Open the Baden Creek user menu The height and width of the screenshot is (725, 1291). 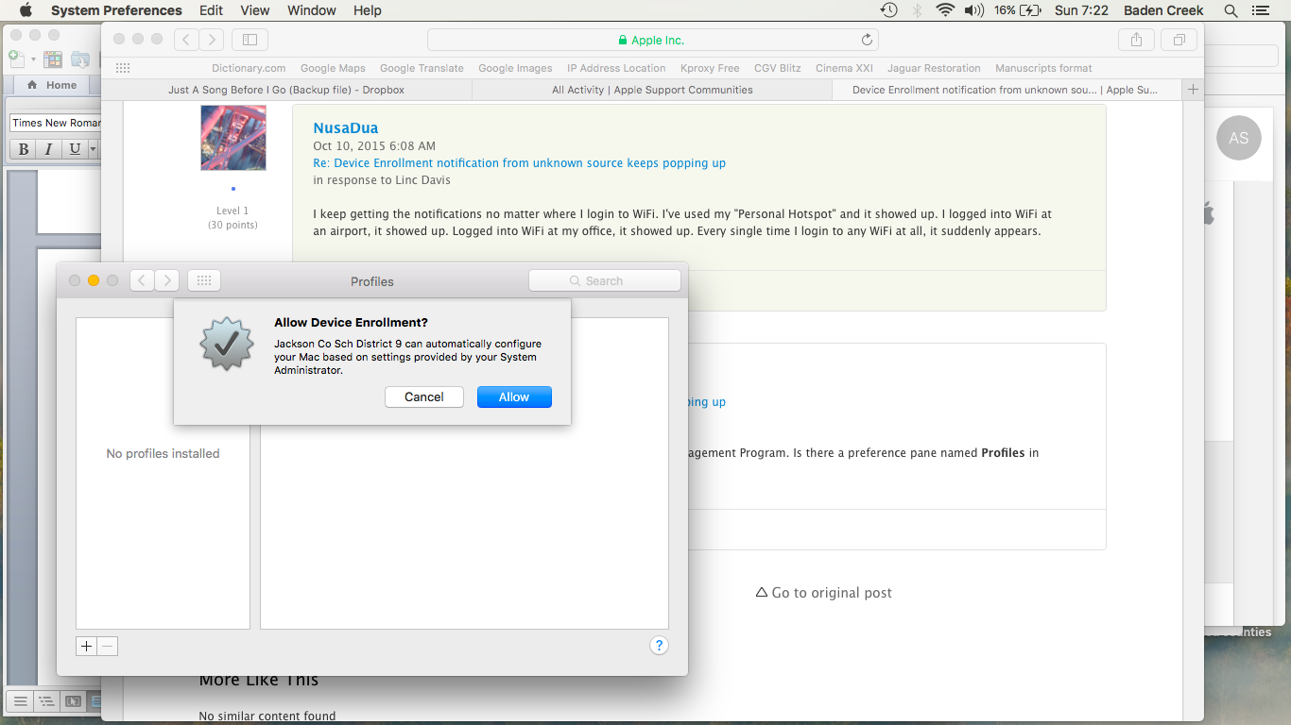(x=1163, y=10)
